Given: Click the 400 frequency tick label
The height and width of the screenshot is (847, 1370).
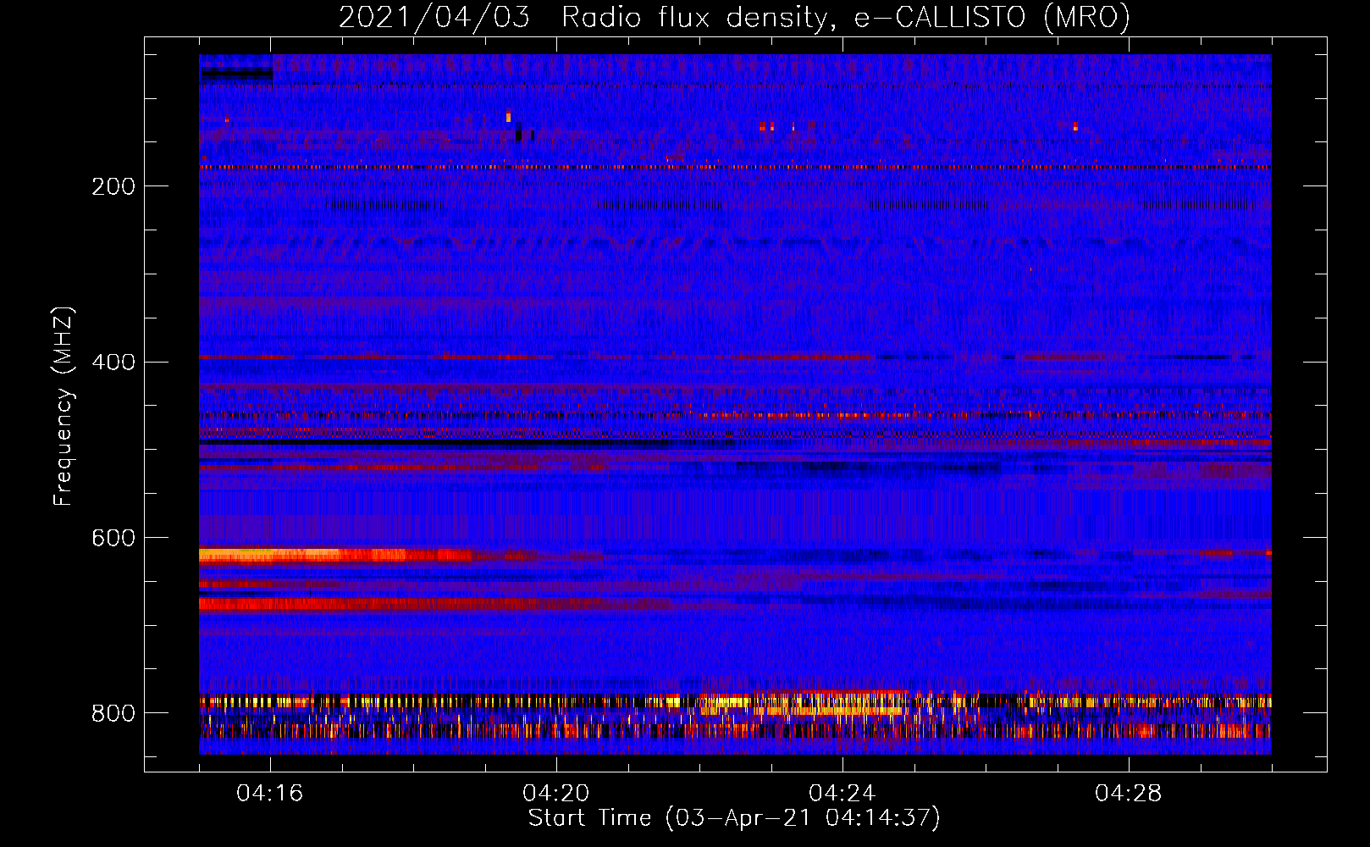Looking at the screenshot, I should 113,363.
